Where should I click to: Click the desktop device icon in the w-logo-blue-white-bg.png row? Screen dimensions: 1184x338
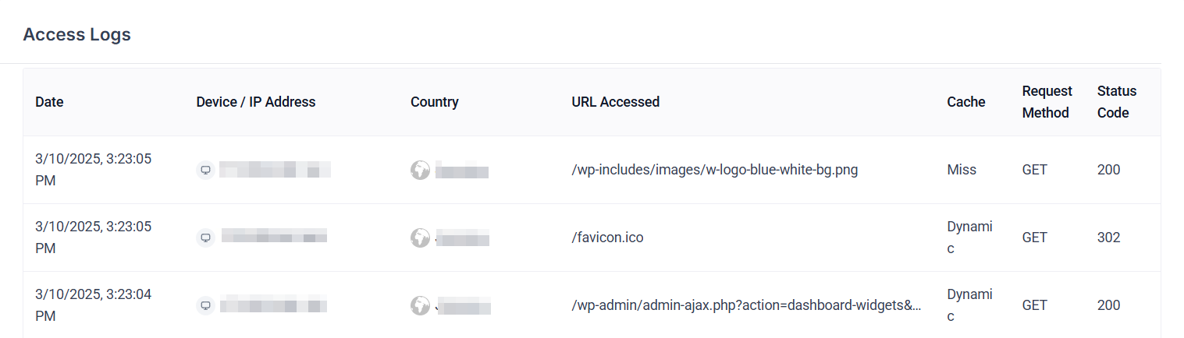point(205,170)
